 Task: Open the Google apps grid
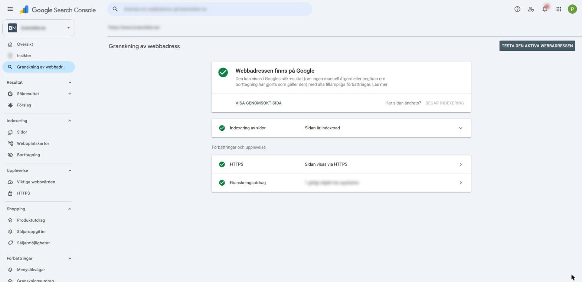click(559, 9)
